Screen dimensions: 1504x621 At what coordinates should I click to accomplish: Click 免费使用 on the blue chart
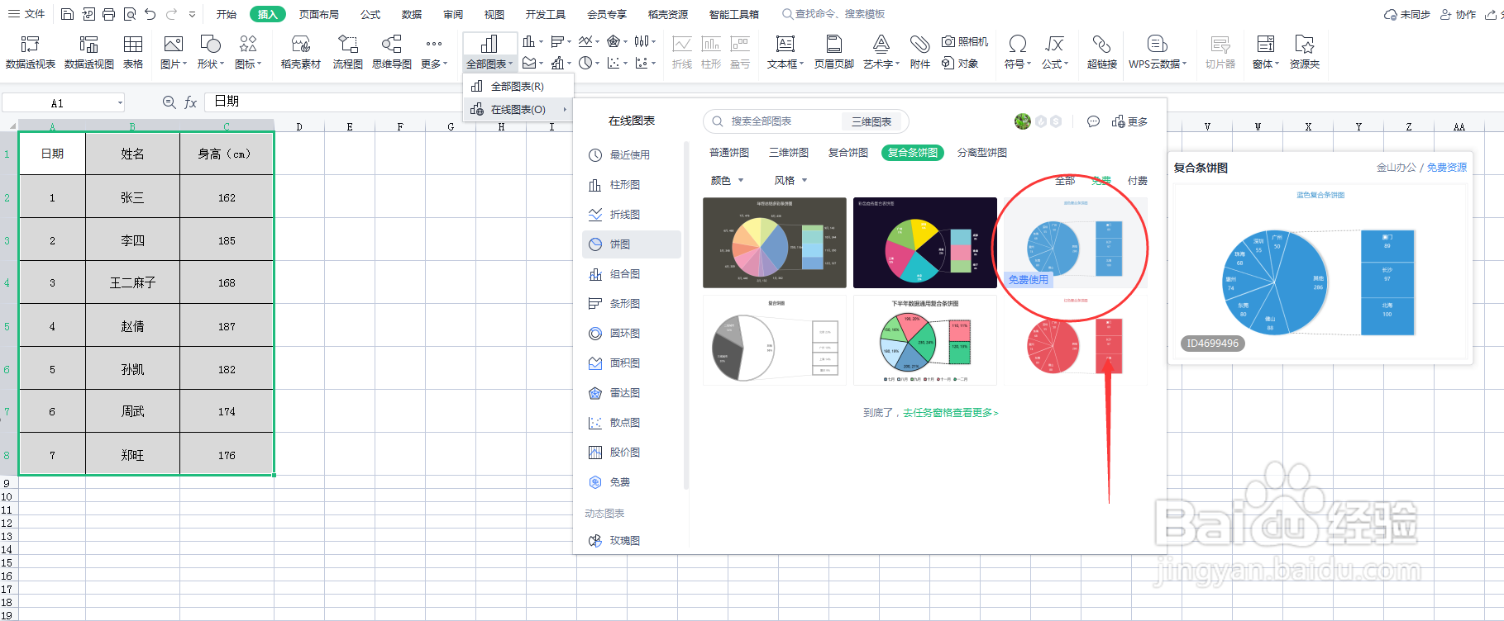1028,280
